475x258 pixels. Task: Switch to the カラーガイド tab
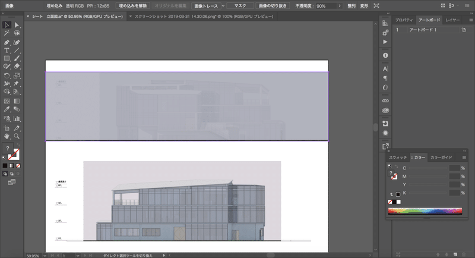[x=441, y=158]
